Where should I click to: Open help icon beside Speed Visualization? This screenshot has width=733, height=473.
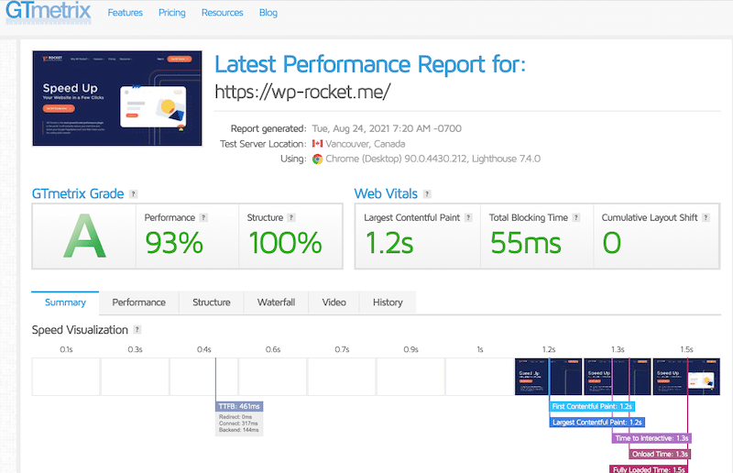pos(137,329)
